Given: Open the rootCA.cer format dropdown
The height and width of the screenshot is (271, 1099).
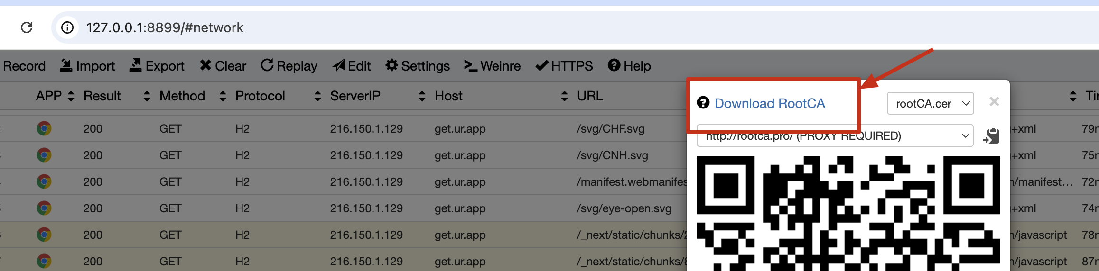Looking at the screenshot, I should click(x=930, y=103).
